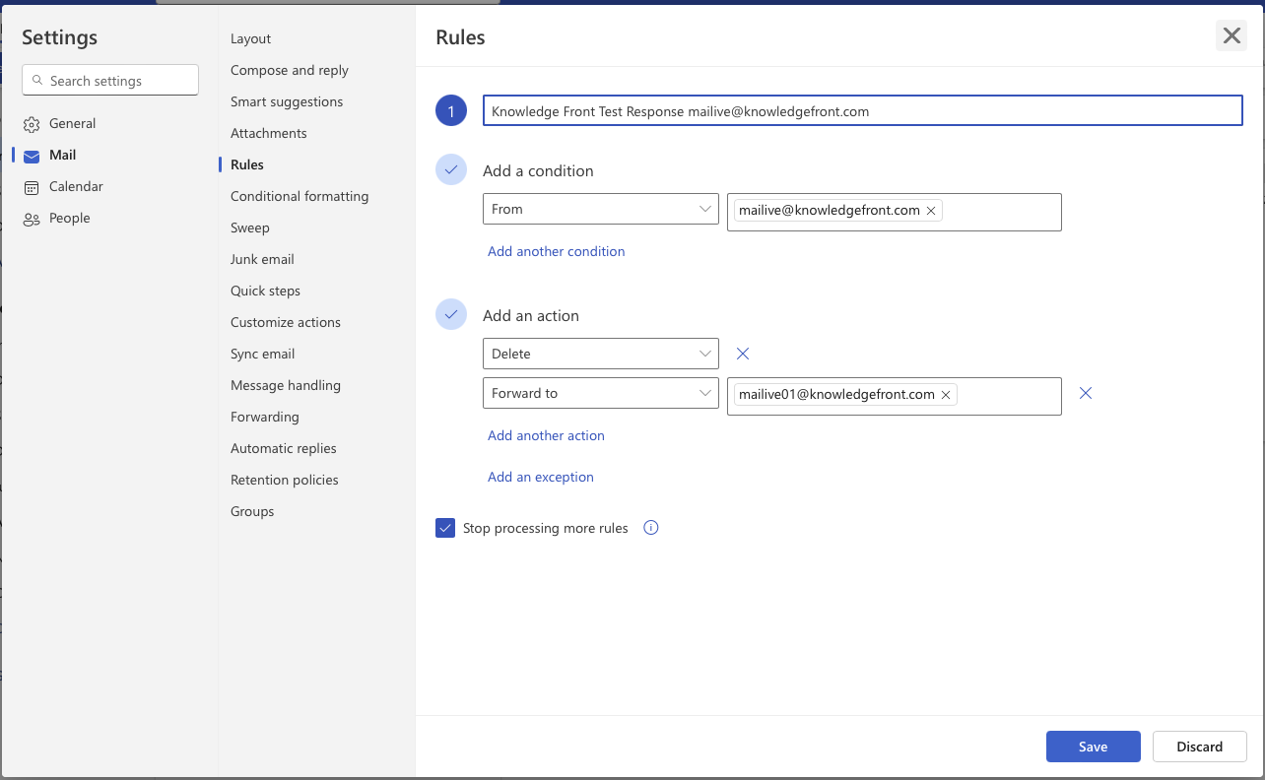Click the From condition recipients field

[x=895, y=212]
